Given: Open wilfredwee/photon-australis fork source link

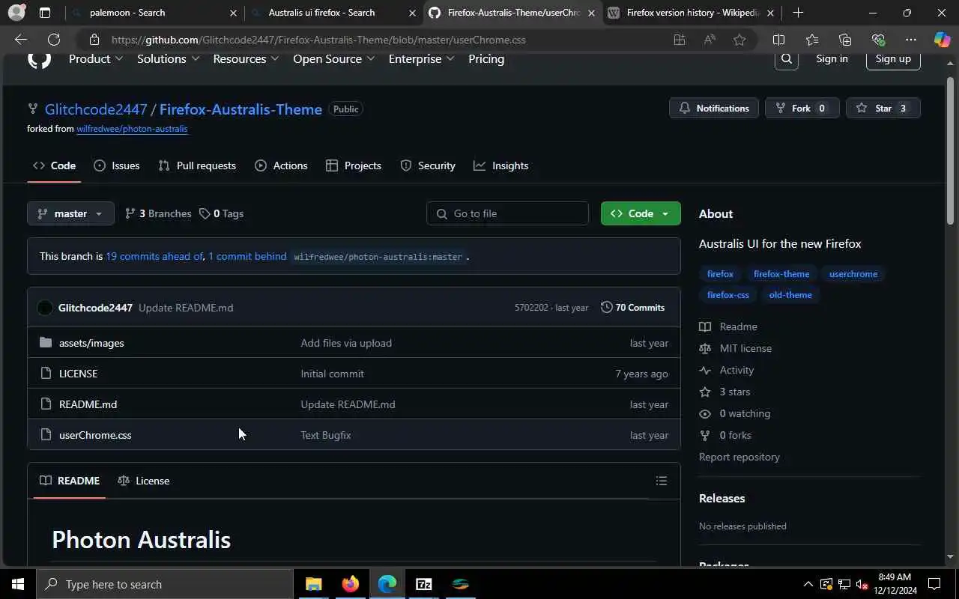Looking at the screenshot, I should click(132, 129).
